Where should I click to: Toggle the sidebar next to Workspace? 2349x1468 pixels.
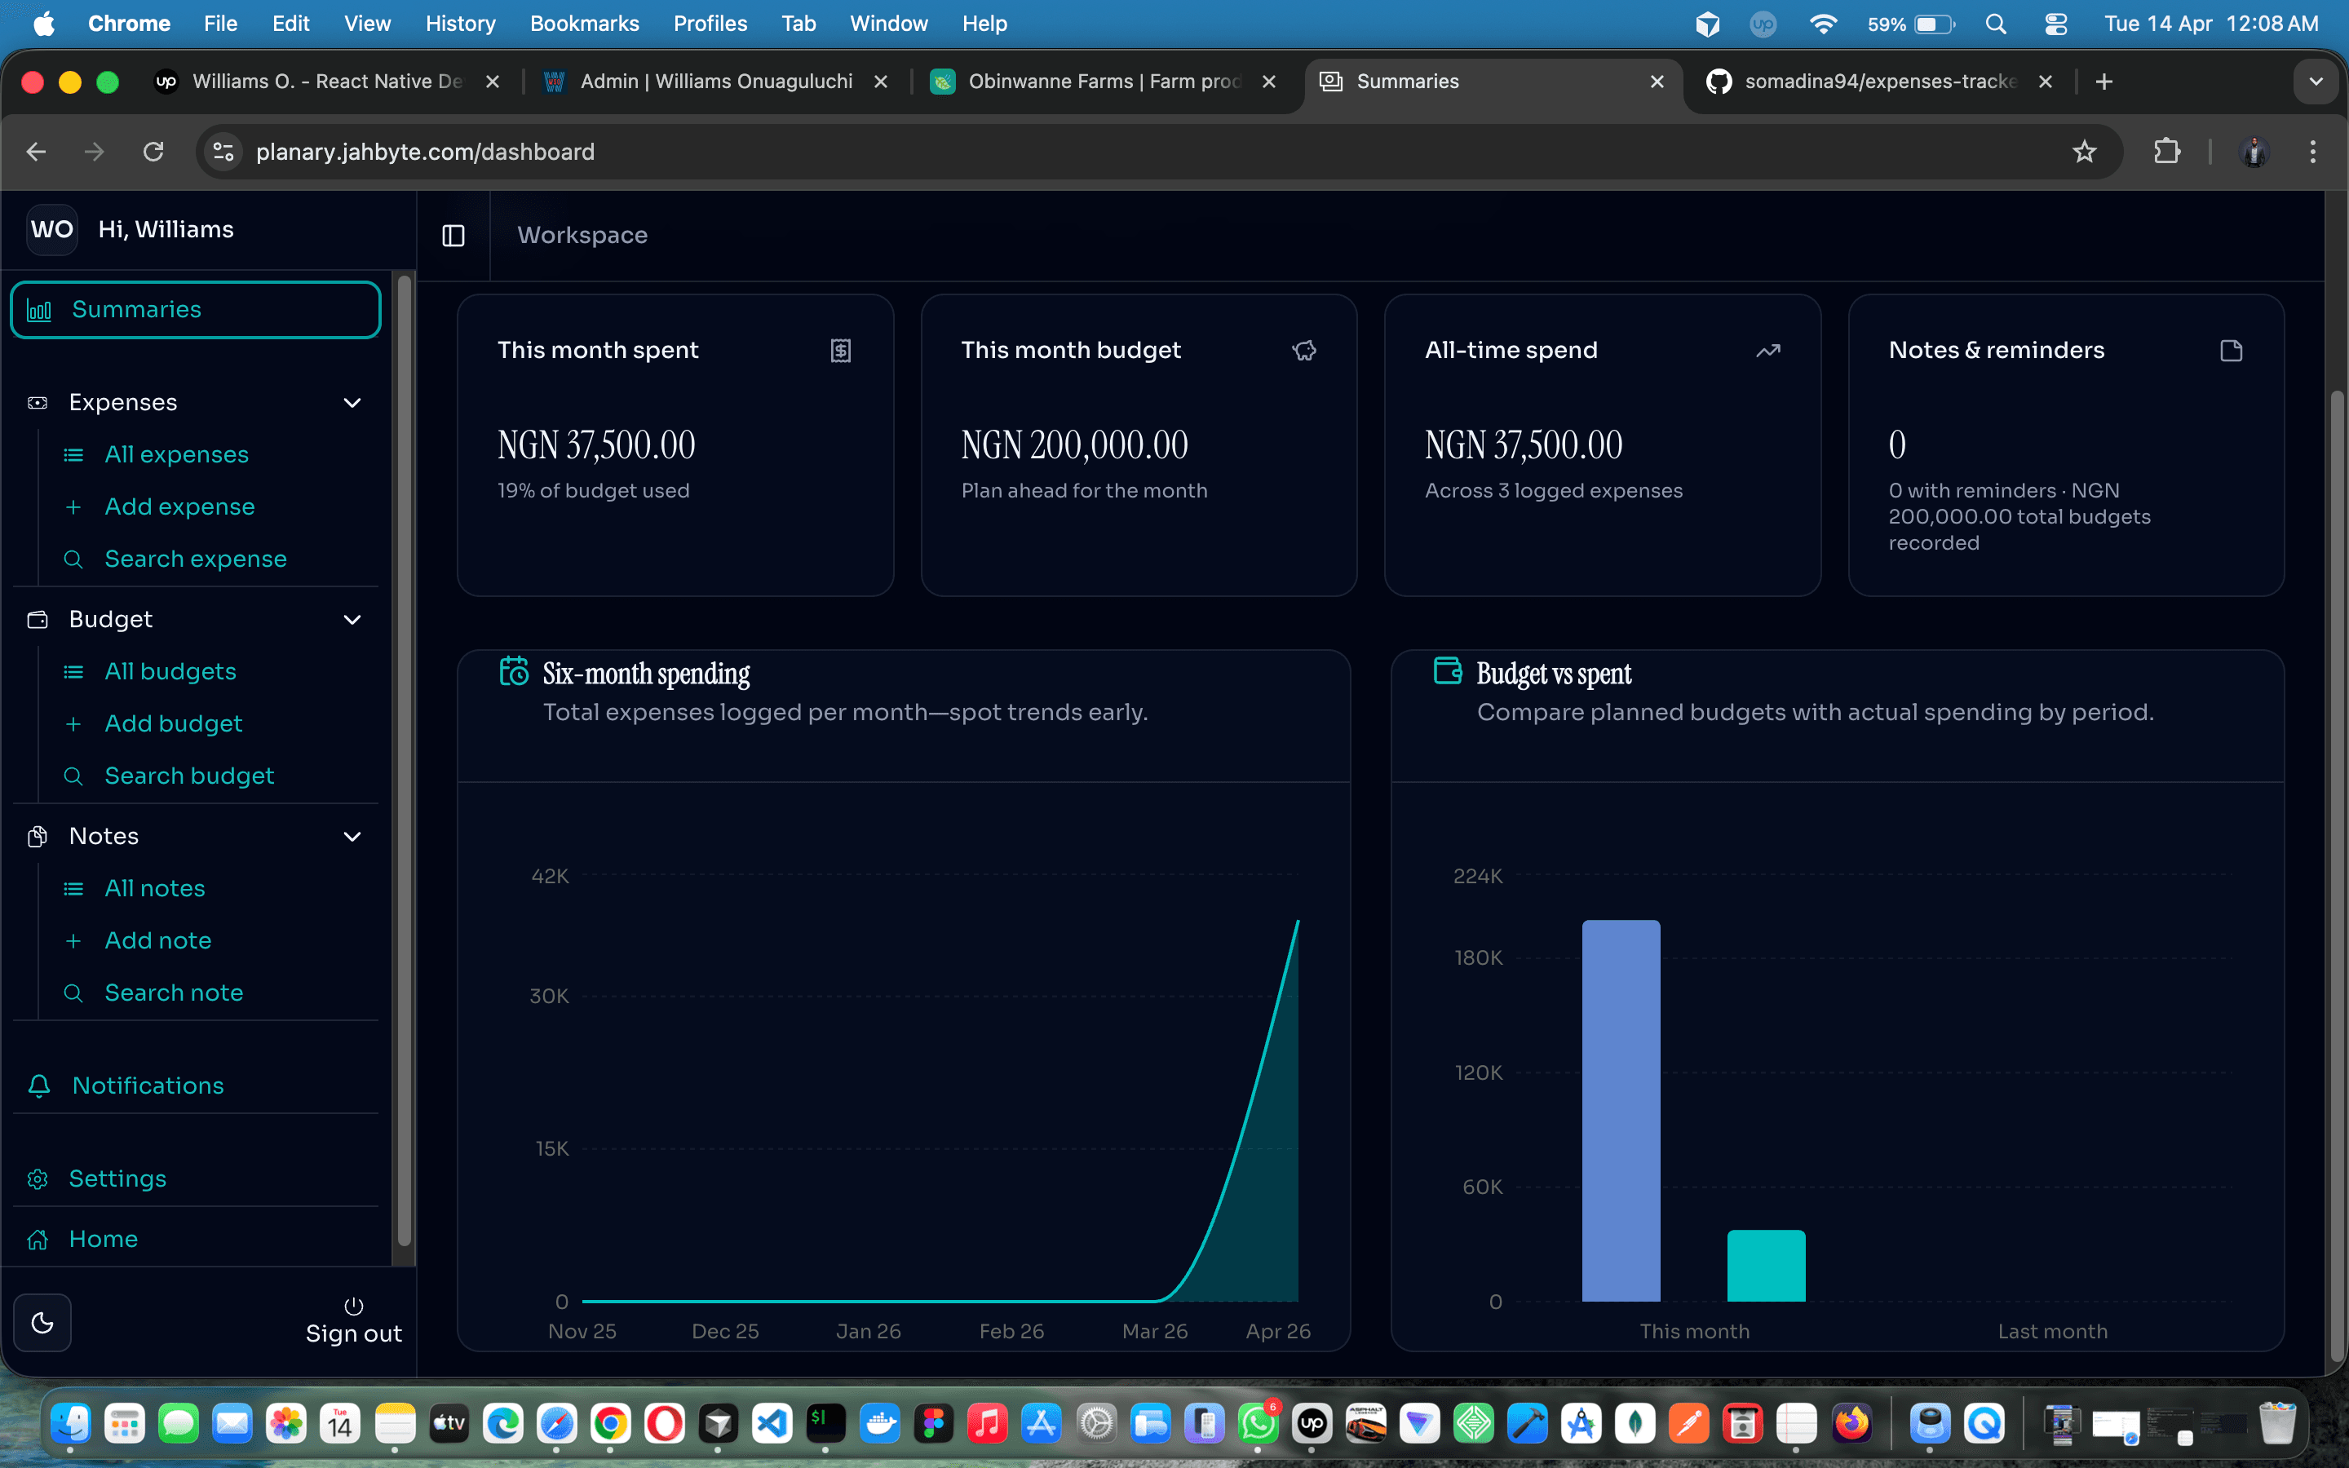pyautogui.click(x=453, y=235)
